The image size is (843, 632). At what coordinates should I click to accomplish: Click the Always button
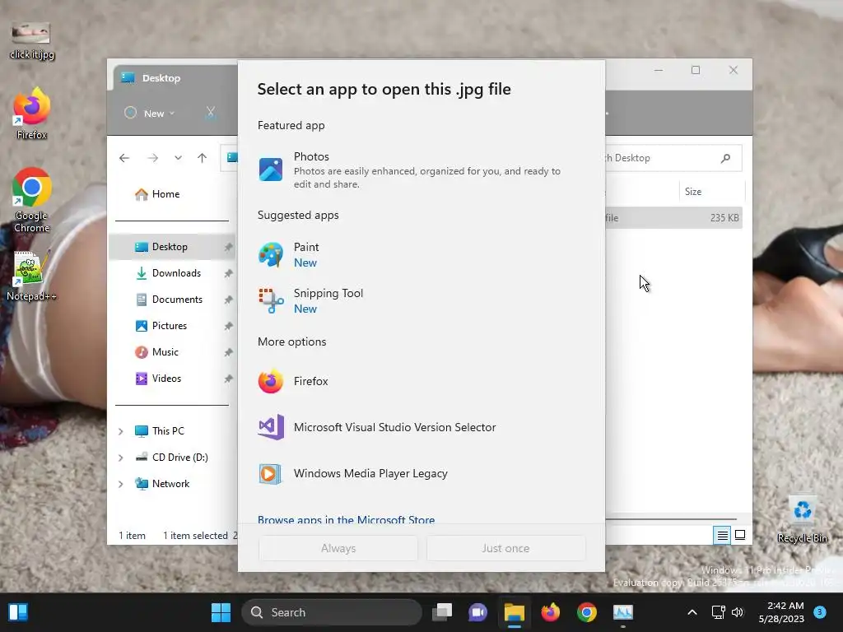point(338,548)
